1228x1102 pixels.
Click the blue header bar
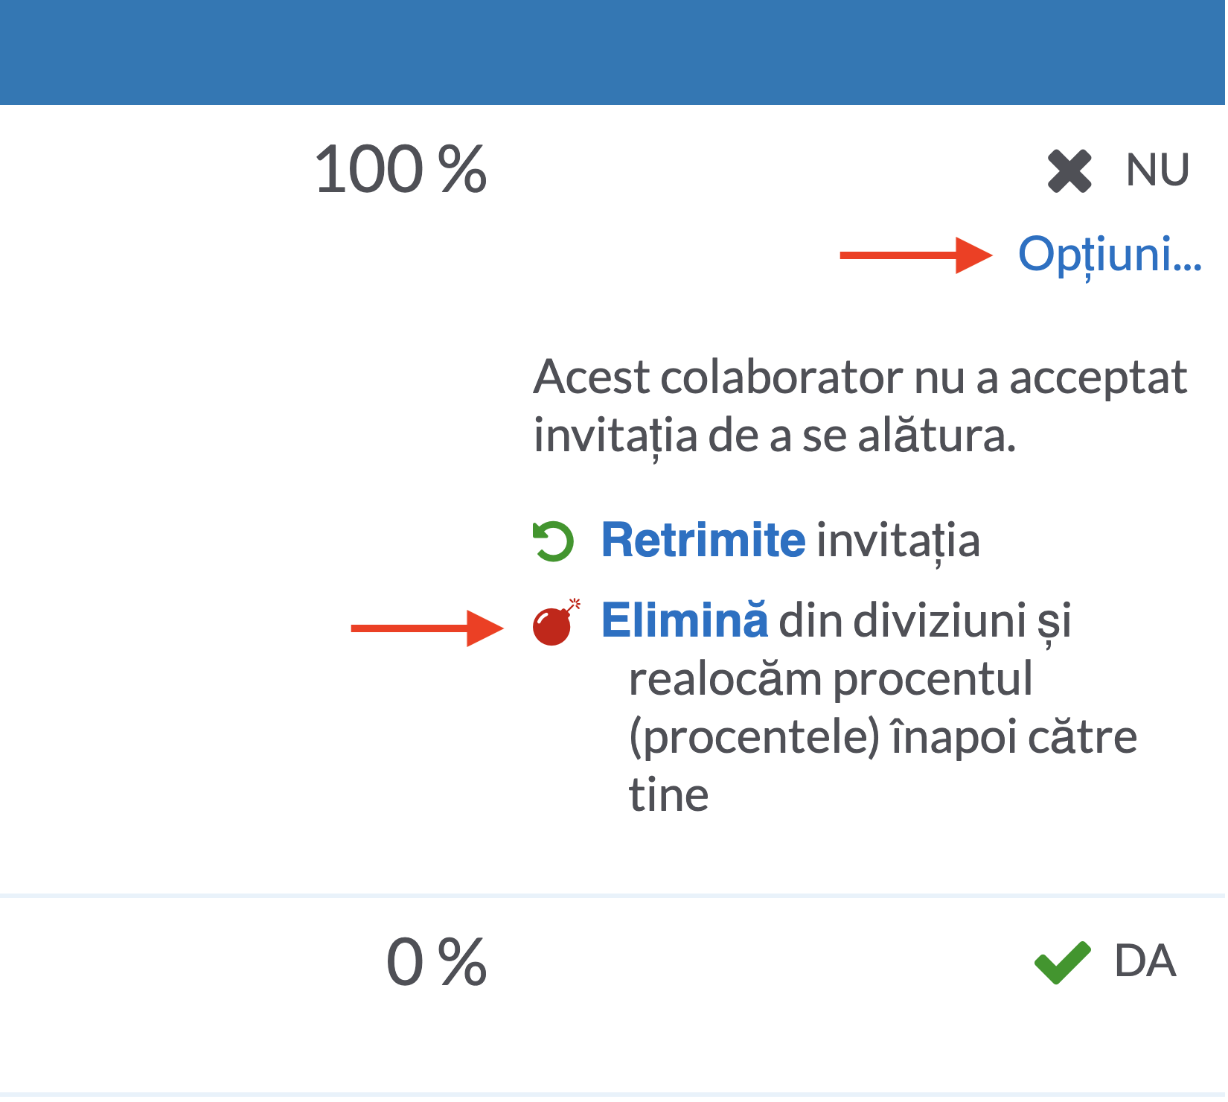613,52
